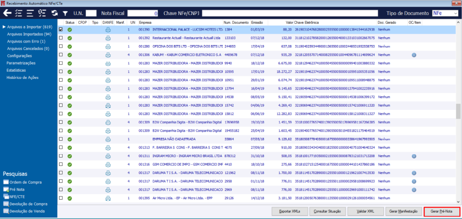Click green status icon of Empresa Não Cadastrada
This screenshot has width=462, height=219.
(x=70, y=139)
